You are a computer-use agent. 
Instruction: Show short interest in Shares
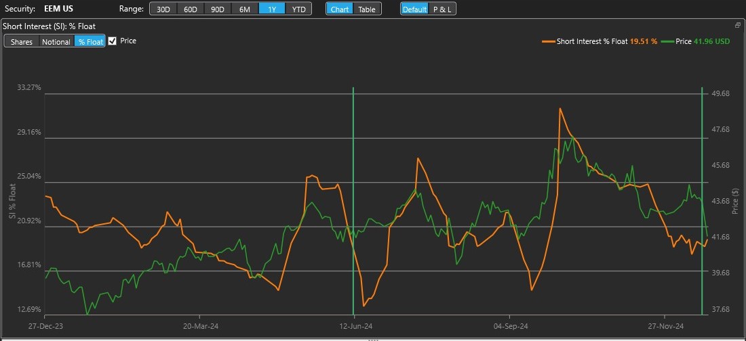click(22, 41)
